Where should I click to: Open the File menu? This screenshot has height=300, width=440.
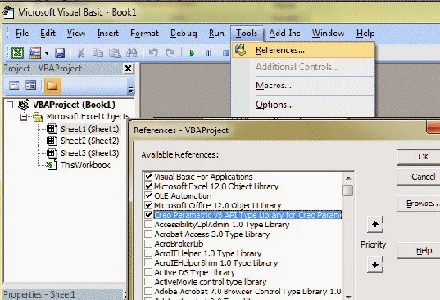[22, 34]
